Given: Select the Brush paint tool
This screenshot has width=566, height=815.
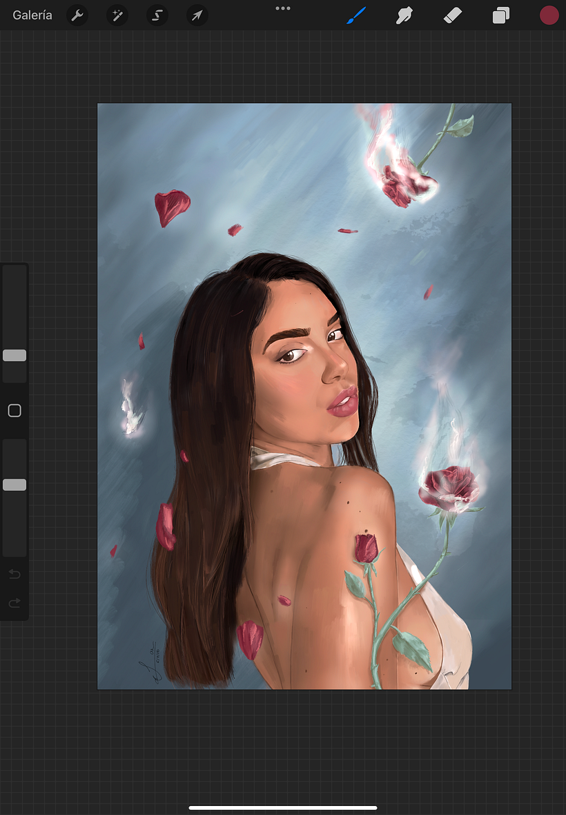Looking at the screenshot, I should (x=356, y=16).
